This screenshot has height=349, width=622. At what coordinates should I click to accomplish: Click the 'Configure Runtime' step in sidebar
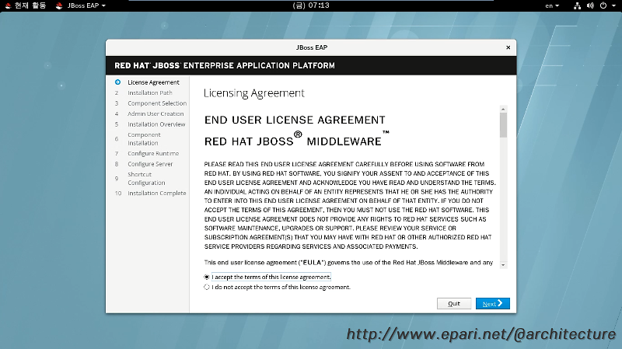click(153, 153)
